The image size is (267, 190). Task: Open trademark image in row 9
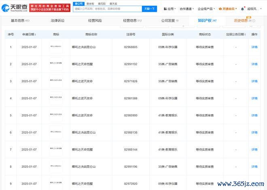(56, 184)
